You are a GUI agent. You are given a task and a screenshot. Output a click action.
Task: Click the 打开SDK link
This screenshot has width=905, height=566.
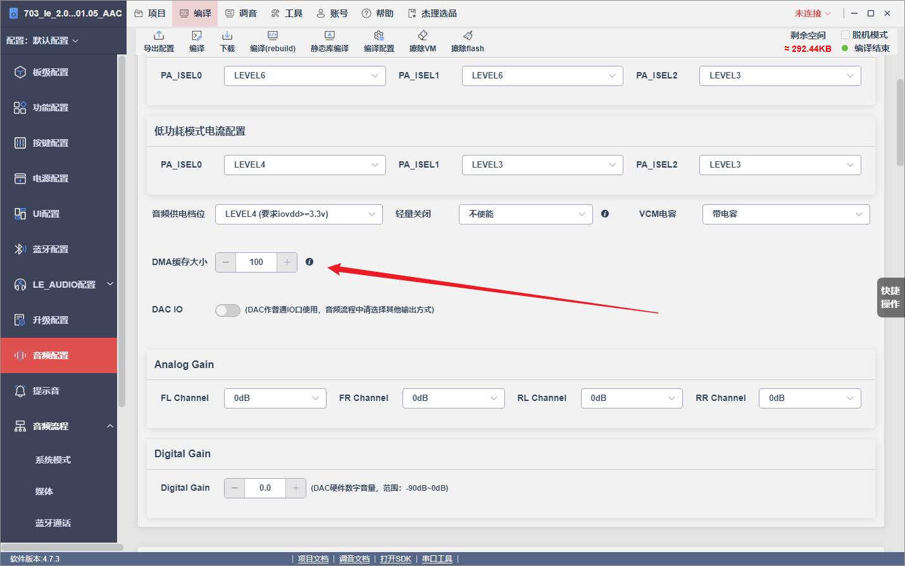(396, 559)
